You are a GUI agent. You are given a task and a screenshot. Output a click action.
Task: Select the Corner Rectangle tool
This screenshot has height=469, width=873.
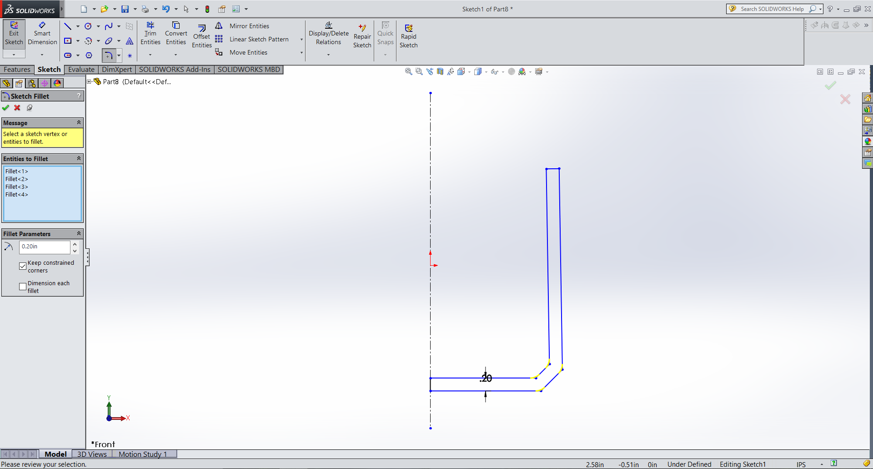tap(68, 40)
